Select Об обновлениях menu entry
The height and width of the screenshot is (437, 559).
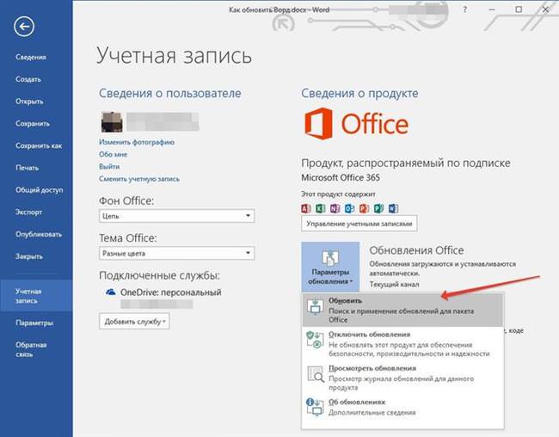[x=402, y=407]
